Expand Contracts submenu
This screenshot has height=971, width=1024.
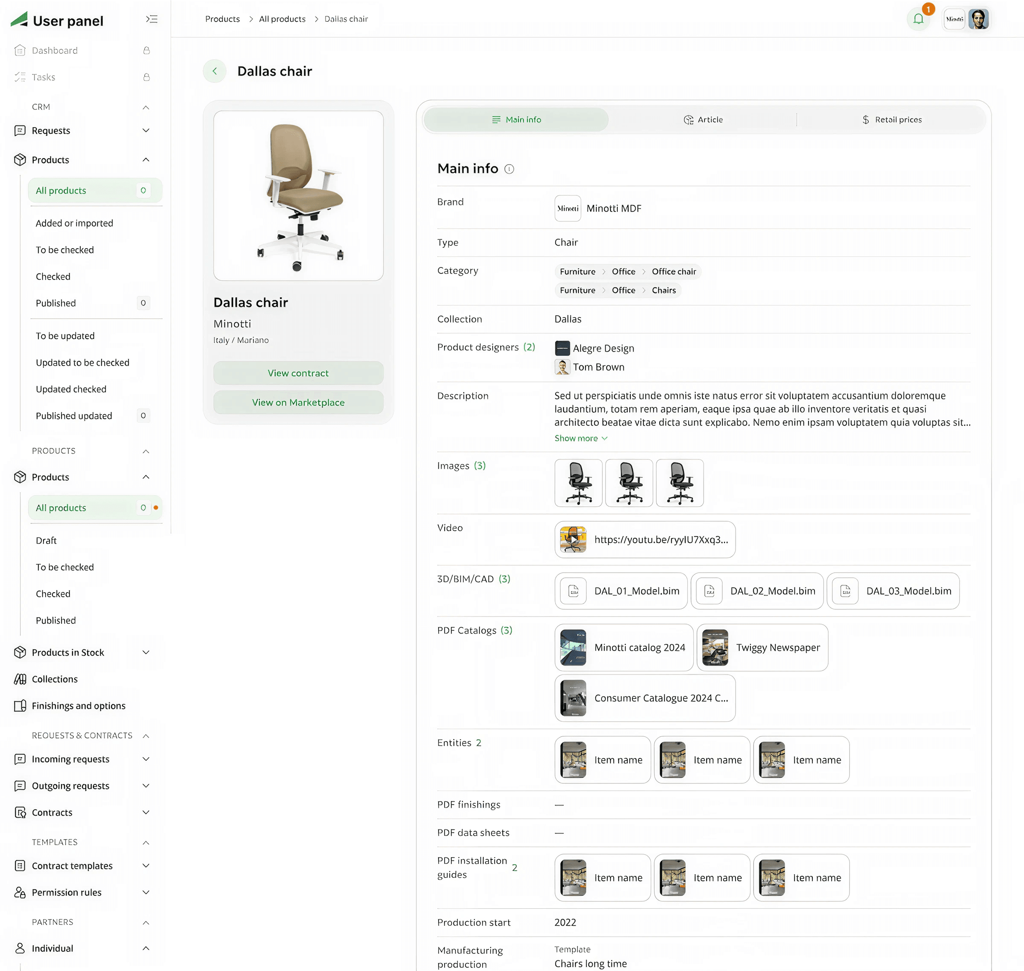(146, 812)
